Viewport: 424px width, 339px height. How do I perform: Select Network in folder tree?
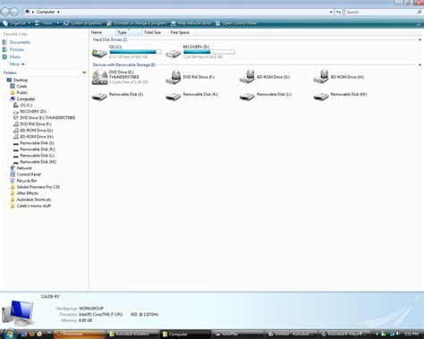(x=24, y=168)
